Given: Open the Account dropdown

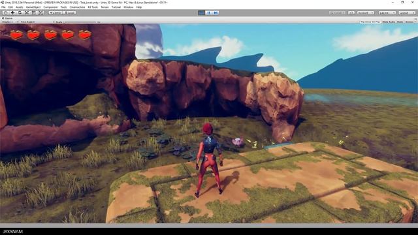Looking at the screenshot, I should coord(366,13).
